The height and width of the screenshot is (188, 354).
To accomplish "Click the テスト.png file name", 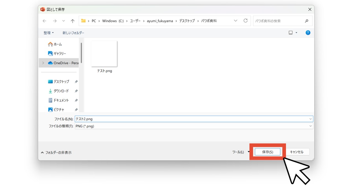I will (x=105, y=71).
